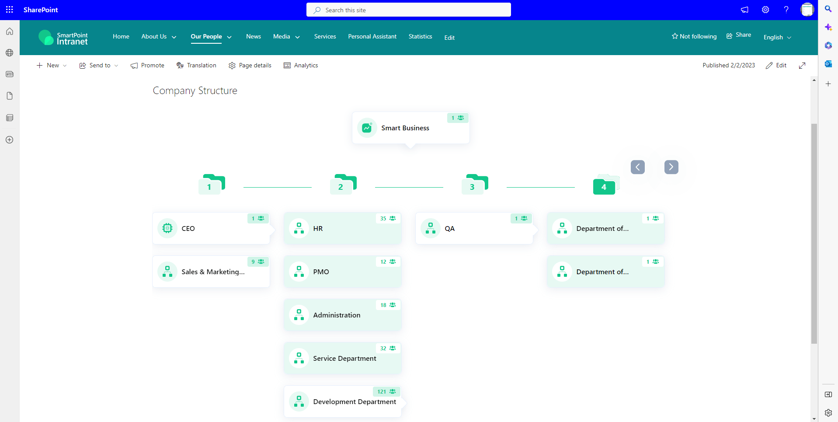Open the Create site plus icon in left rail
This screenshot has height=422, width=838.
point(10,140)
